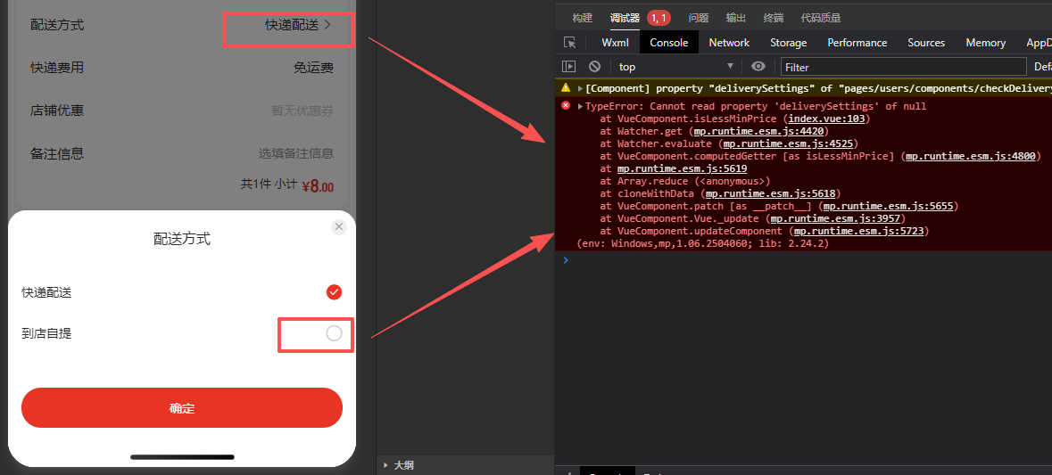Viewport: 1052px width, 475px height.
Task: Click the red 1, 1 error badge
Action: pyautogui.click(x=659, y=18)
